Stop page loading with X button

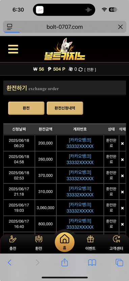[121, 27]
